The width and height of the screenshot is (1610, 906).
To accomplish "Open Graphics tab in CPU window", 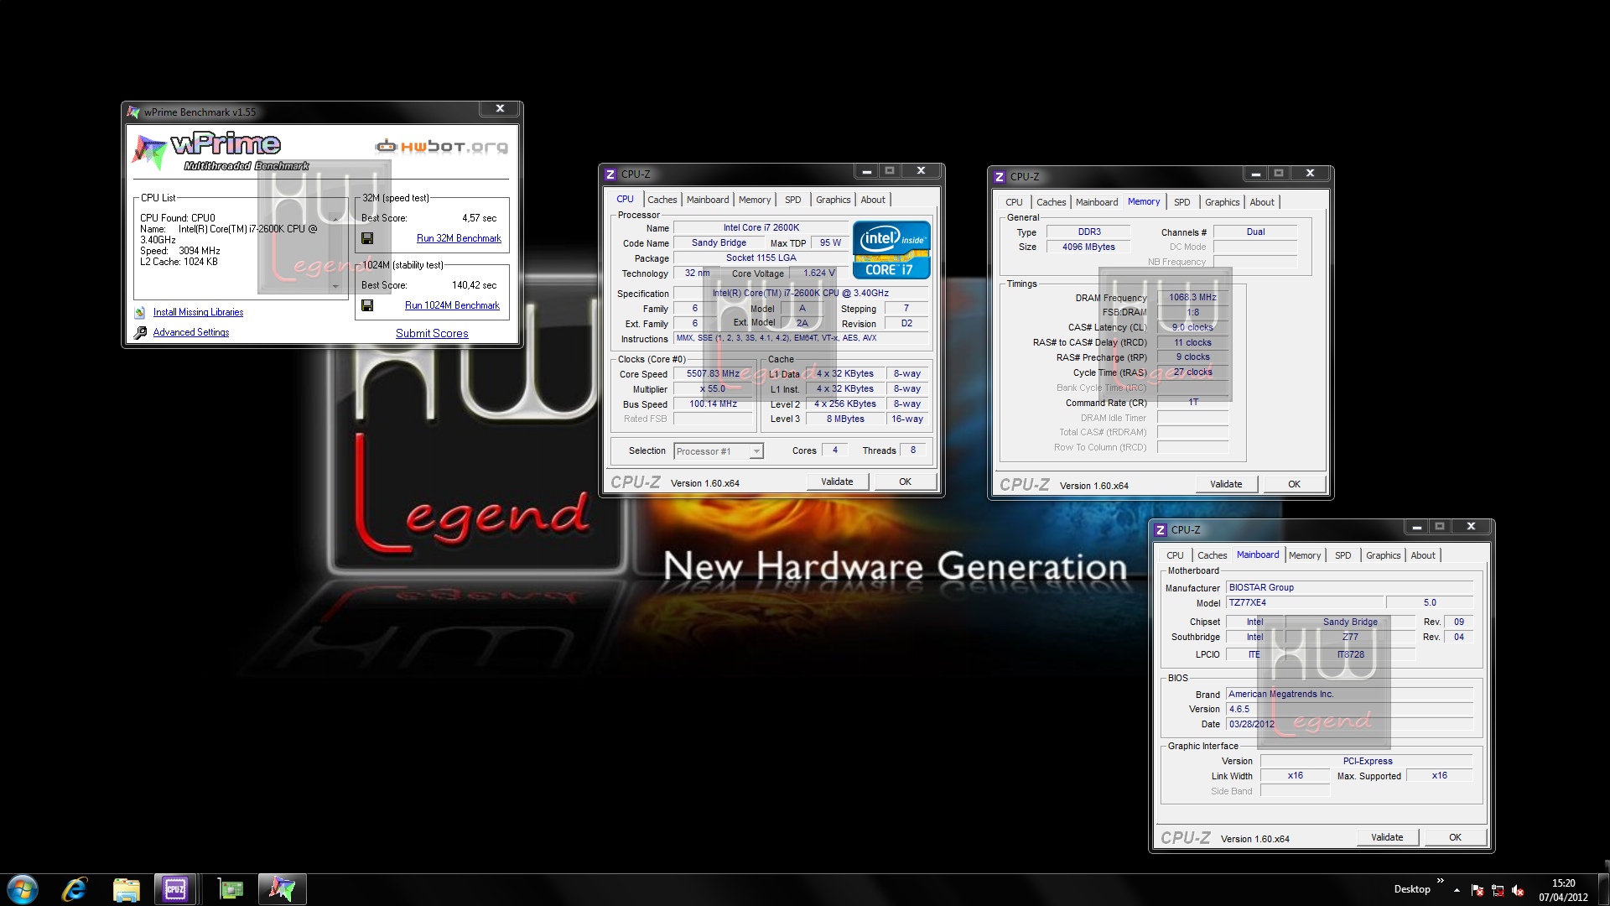I will coord(833,200).
